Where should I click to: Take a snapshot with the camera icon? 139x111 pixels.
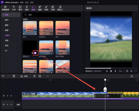[x=127, y=71]
